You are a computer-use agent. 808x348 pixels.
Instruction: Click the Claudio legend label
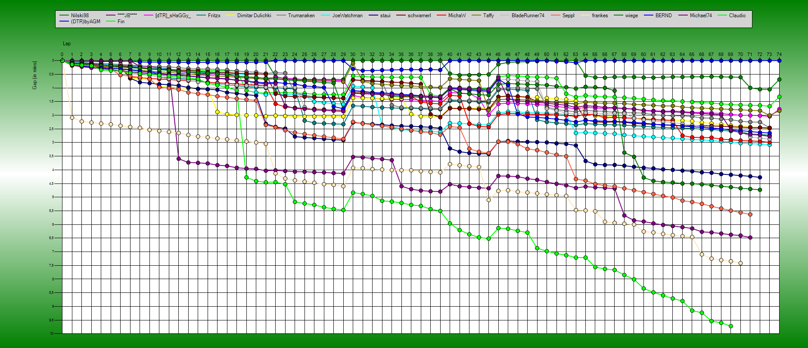pyautogui.click(x=737, y=16)
